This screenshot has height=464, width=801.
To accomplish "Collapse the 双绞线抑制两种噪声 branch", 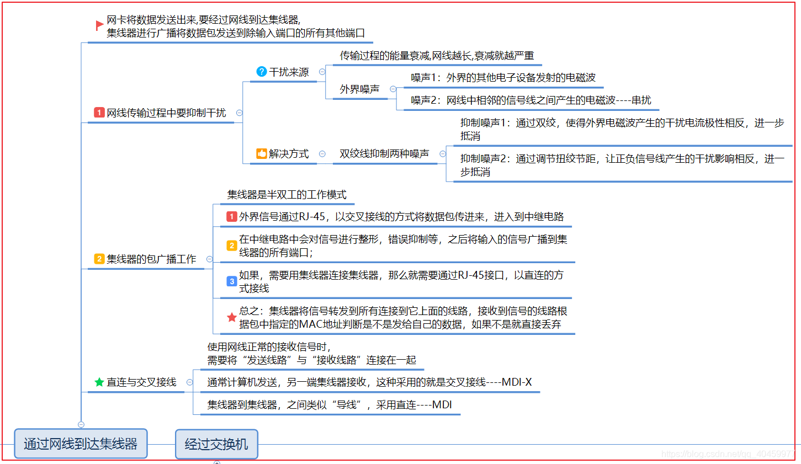I will click(443, 154).
